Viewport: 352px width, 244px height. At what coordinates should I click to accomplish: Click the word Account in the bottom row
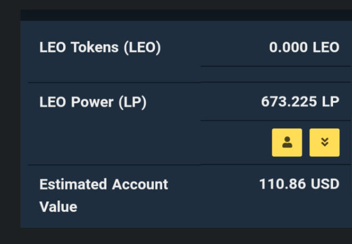pyautogui.click(x=140, y=184)
